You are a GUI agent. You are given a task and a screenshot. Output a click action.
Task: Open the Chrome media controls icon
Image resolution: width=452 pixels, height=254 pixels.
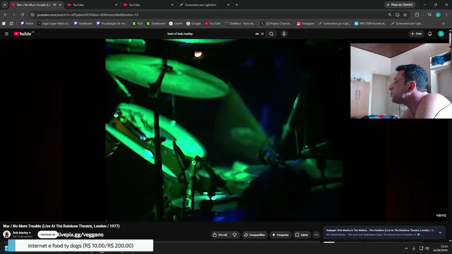(x=429, y=15)
